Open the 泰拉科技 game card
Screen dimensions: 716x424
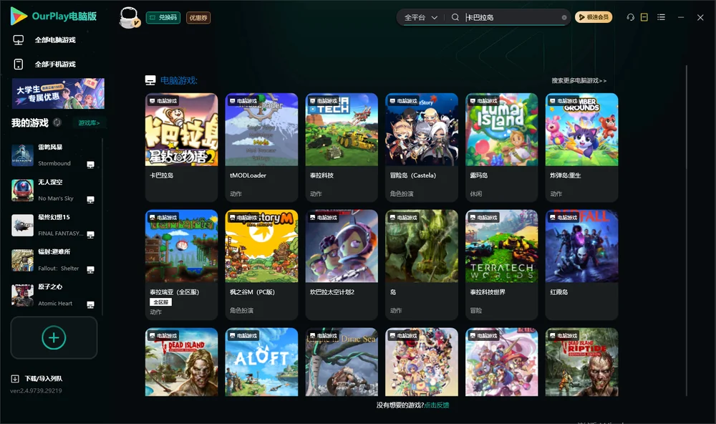342,148
